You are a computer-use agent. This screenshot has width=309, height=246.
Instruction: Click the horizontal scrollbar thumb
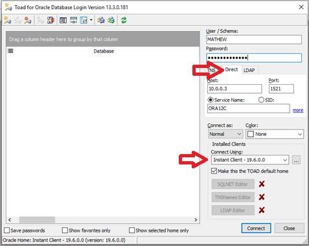click(x=37, y=220)
